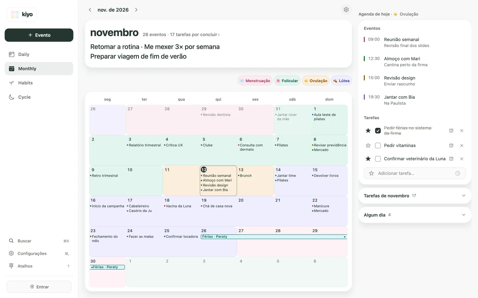The width and height of the screenshot is (478, 298).
Task: Expand Tarefas de novembro section
Action: pyautogui.click(x=415, y=196)
